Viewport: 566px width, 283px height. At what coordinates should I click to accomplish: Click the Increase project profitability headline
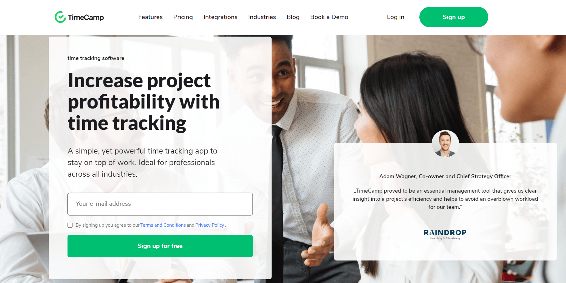143,102
